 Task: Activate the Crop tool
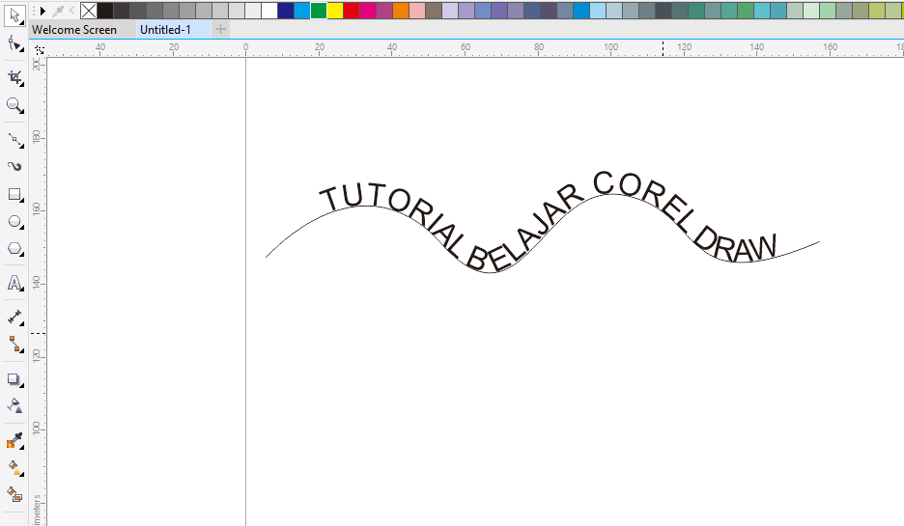click(14, 77)
